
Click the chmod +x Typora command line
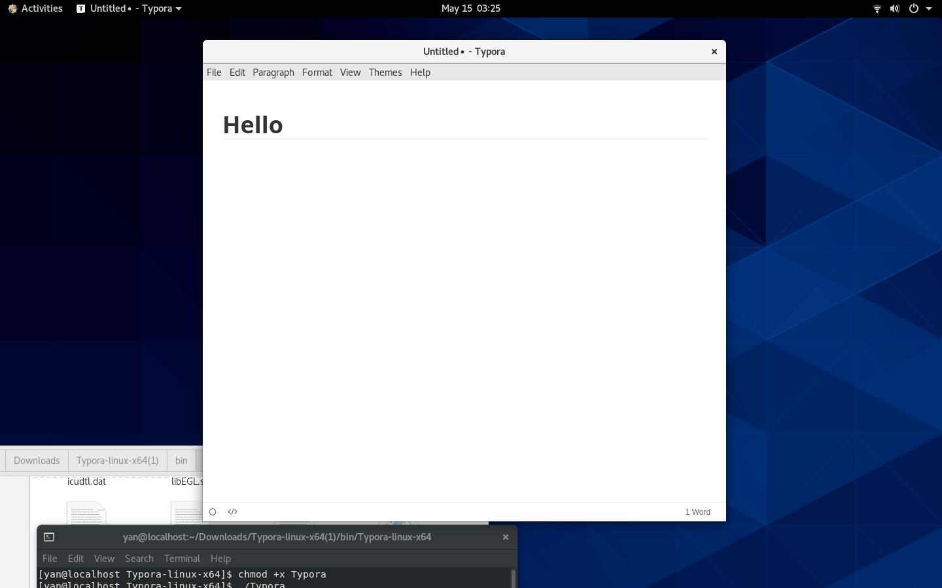pyautogui.click(x=183, y=574)
